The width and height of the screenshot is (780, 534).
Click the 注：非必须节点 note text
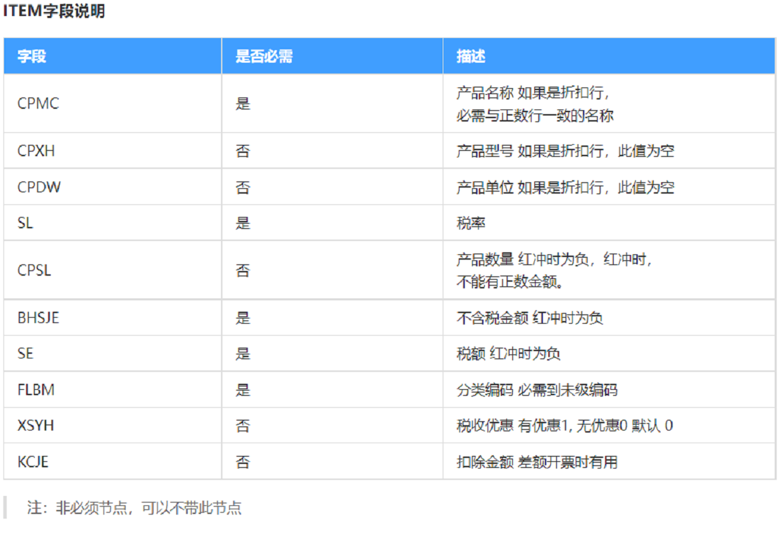tap(134, 508)
